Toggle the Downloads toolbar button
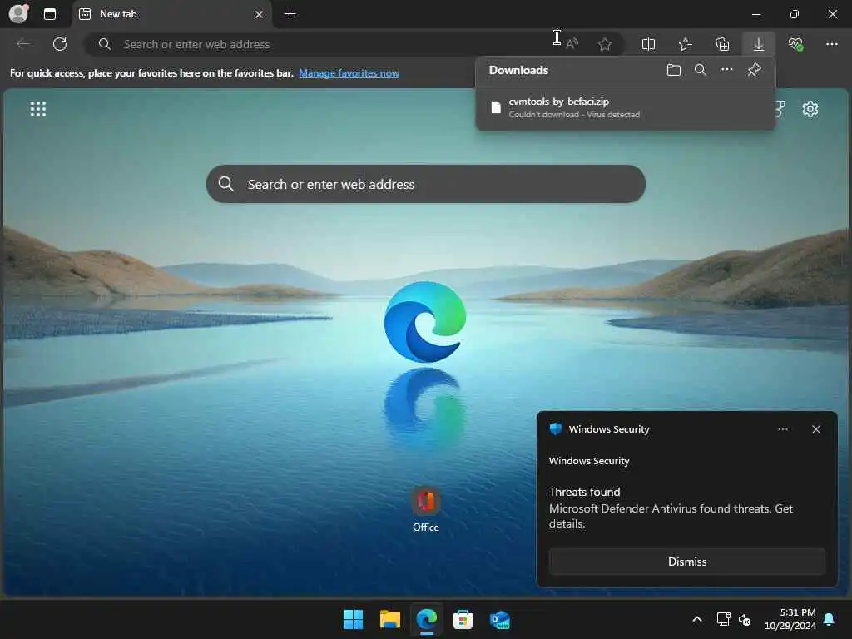The width and height of the screenshot is (852, 639). tap(759, 44)
